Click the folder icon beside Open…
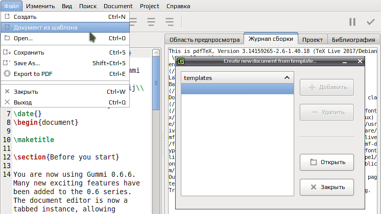Image resolution: width=381 pixels, height=214 pixels. click(x=7, y=38)
